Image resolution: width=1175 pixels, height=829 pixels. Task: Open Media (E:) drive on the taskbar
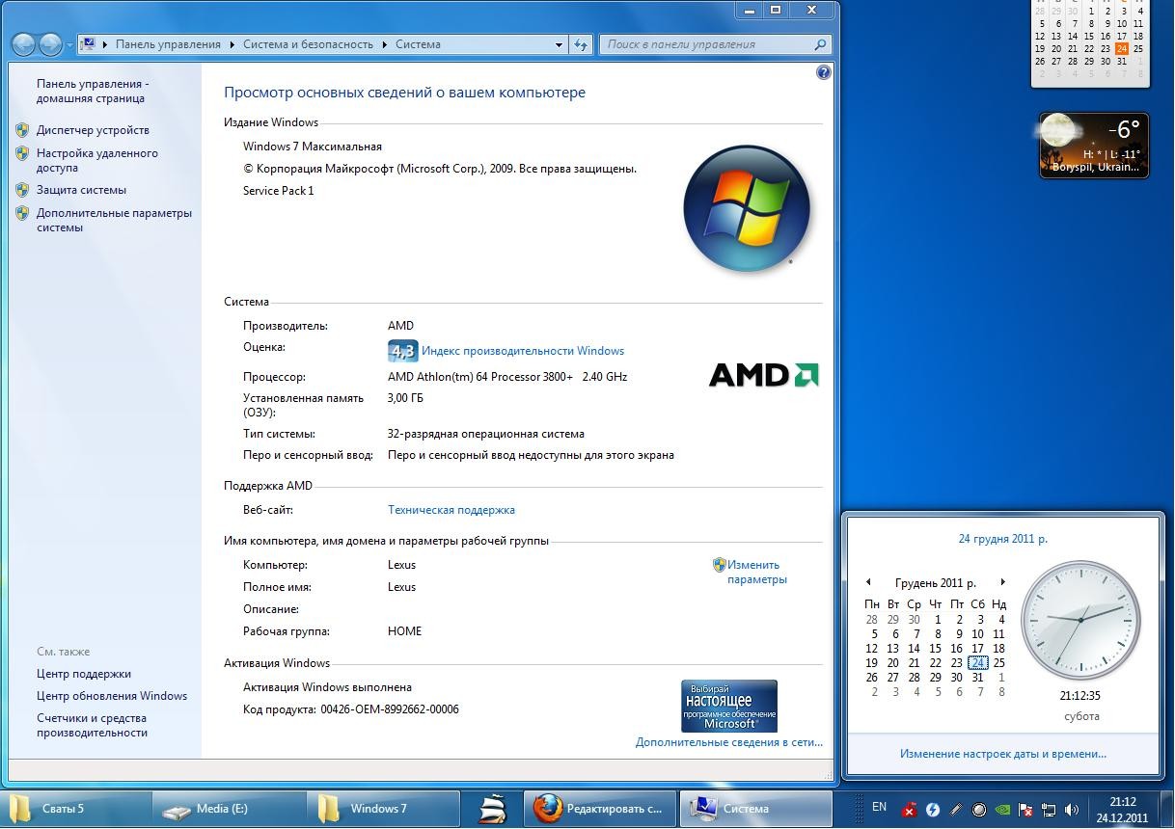click(x=230, y=809)
